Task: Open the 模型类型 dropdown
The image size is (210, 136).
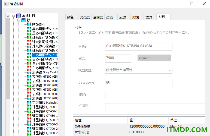Action: (139, 70)
